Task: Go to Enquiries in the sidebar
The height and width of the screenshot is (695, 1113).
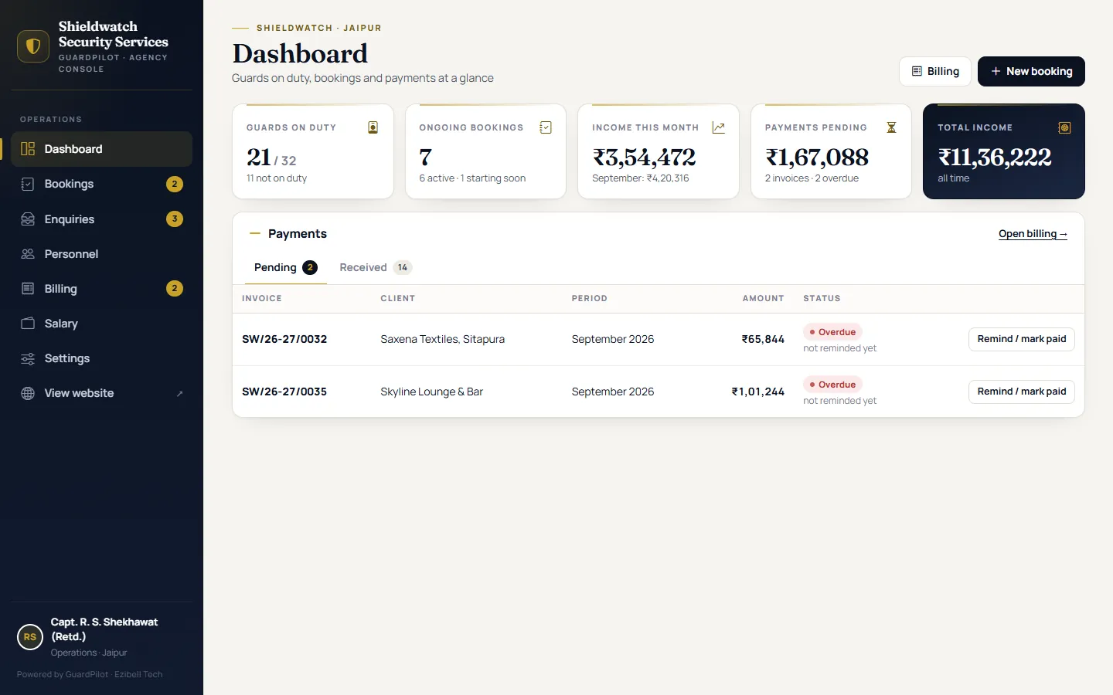Action: [101, 219]
